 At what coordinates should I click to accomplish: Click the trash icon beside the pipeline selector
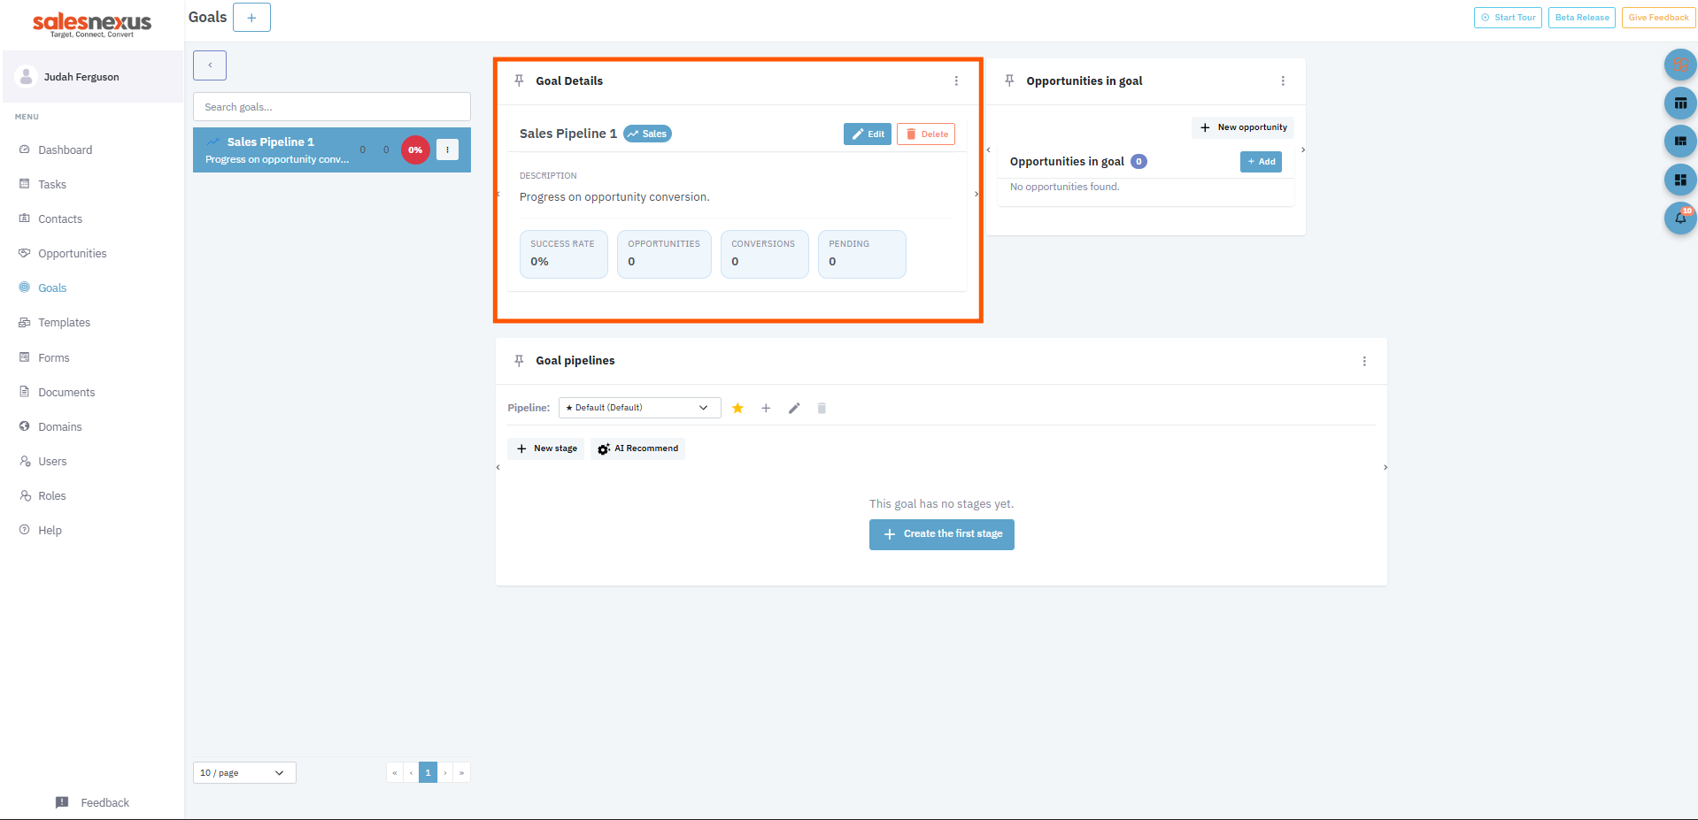pyautogui.click(x=822, y=408)
